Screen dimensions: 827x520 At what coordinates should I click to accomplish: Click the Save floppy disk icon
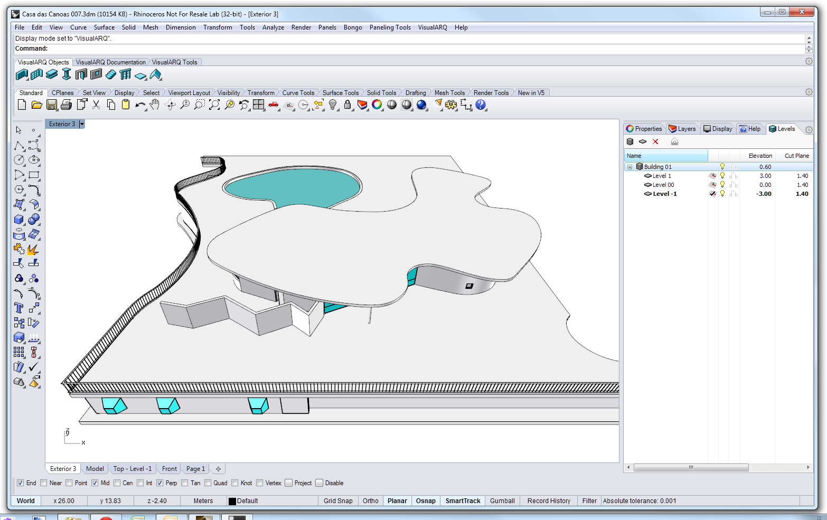pos(51,105)
